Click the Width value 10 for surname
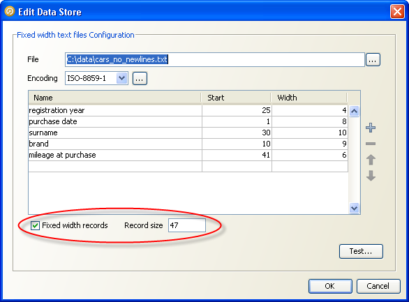409x302 pixels. click(x=310, y=133)
